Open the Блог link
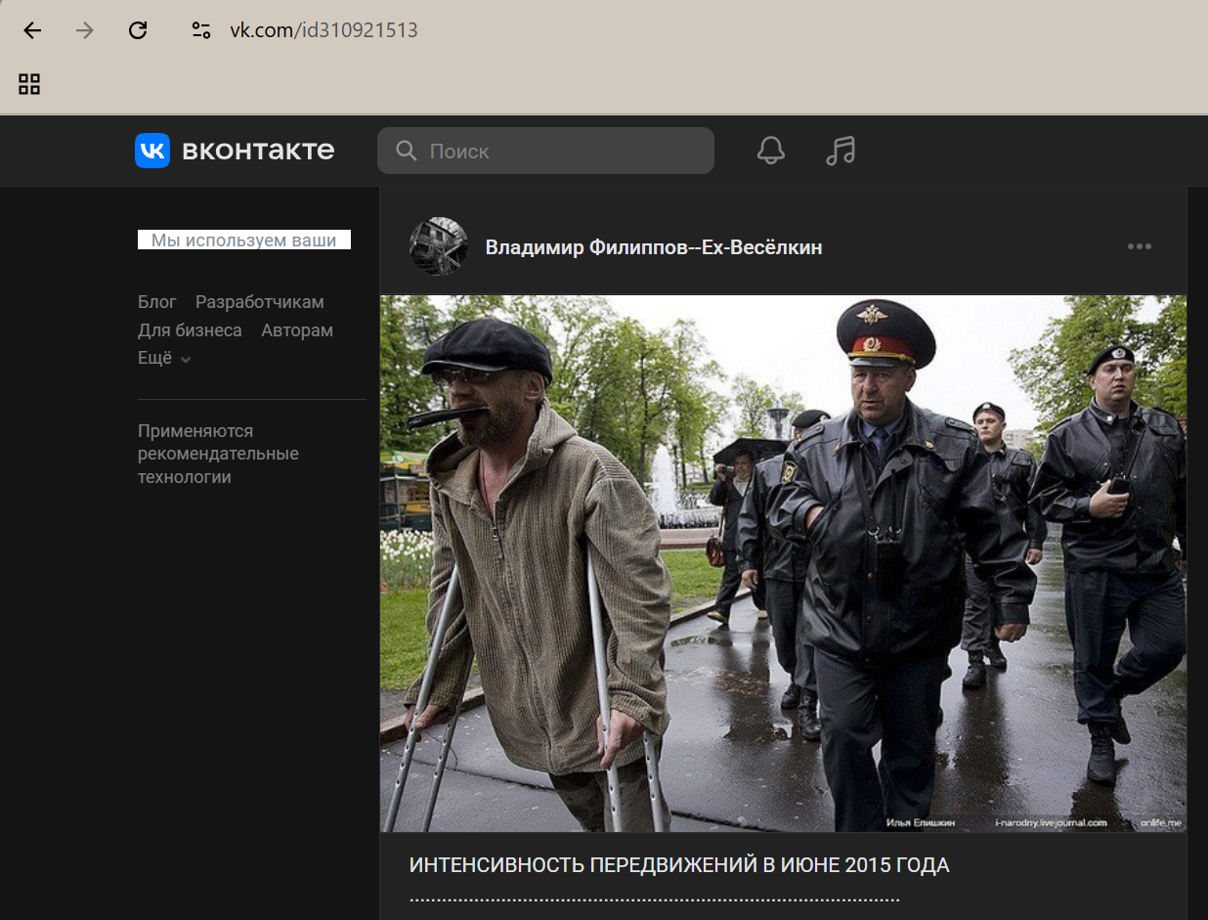This screenshot has width=1208, height=920. pyautogui.click(x=157, y=302)
